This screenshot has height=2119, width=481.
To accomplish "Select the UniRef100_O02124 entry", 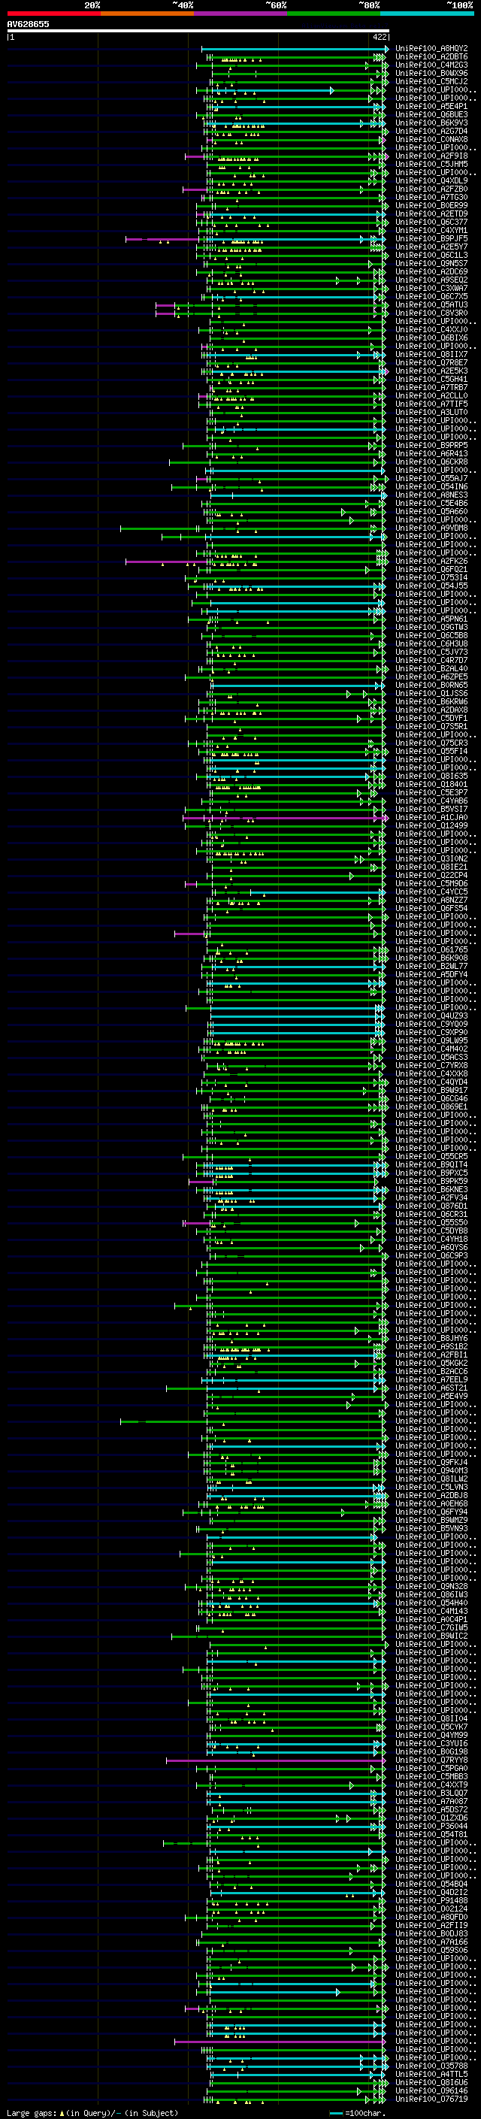I will pos(431,1909).
